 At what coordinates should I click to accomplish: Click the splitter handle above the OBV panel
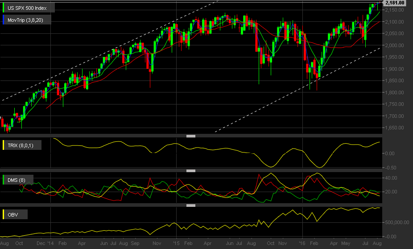pos(191,205)
